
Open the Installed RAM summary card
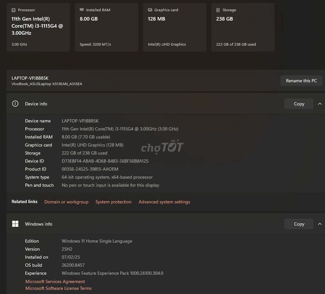[x=106, y=27]
